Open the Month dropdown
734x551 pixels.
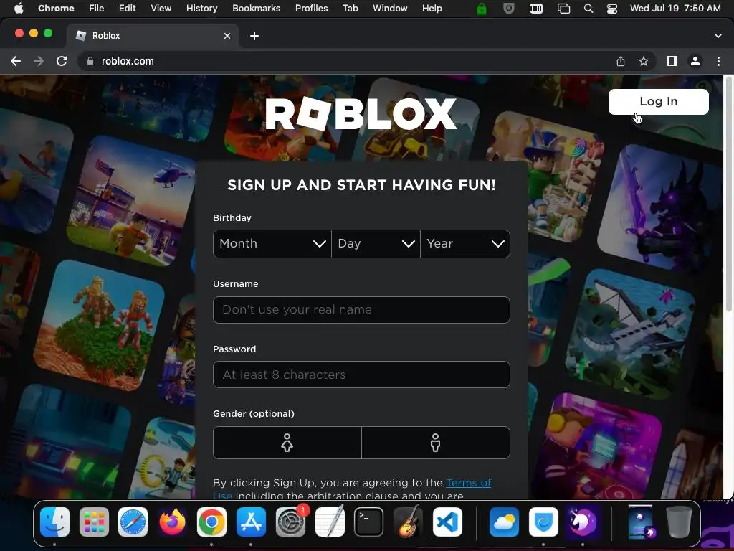coord(272,244)
